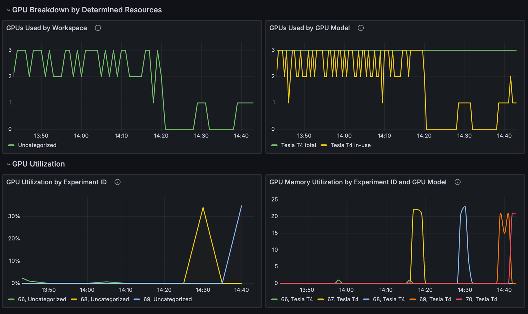Open GPU Memory Utilization by Experiment ID title menu

[358, 182]
